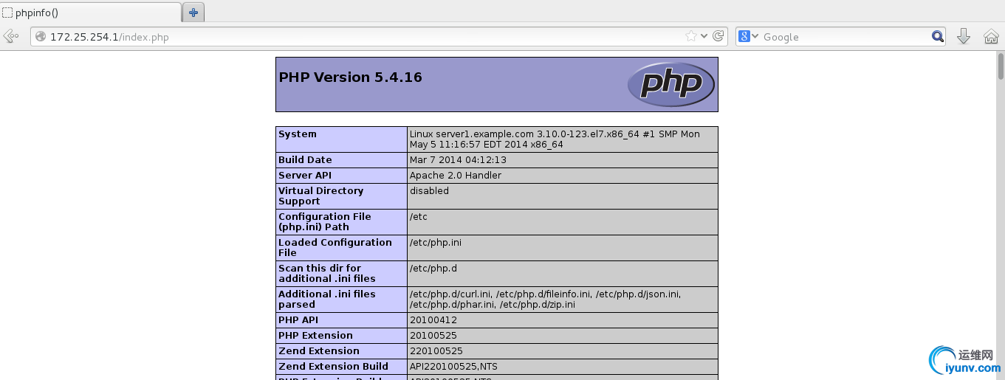Click the PHP logo image

(x=670, y=84)
